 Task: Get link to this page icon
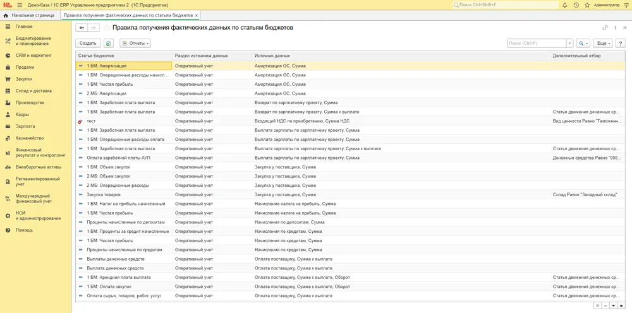click(x=605, y=28)
